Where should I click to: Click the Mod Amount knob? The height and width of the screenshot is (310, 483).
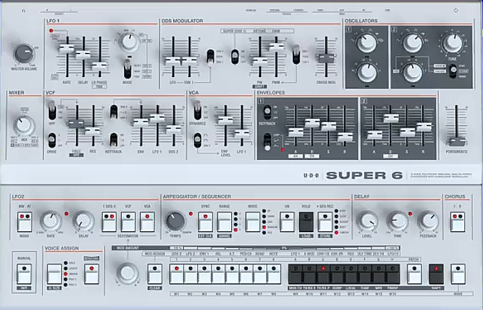click(127, 273)
